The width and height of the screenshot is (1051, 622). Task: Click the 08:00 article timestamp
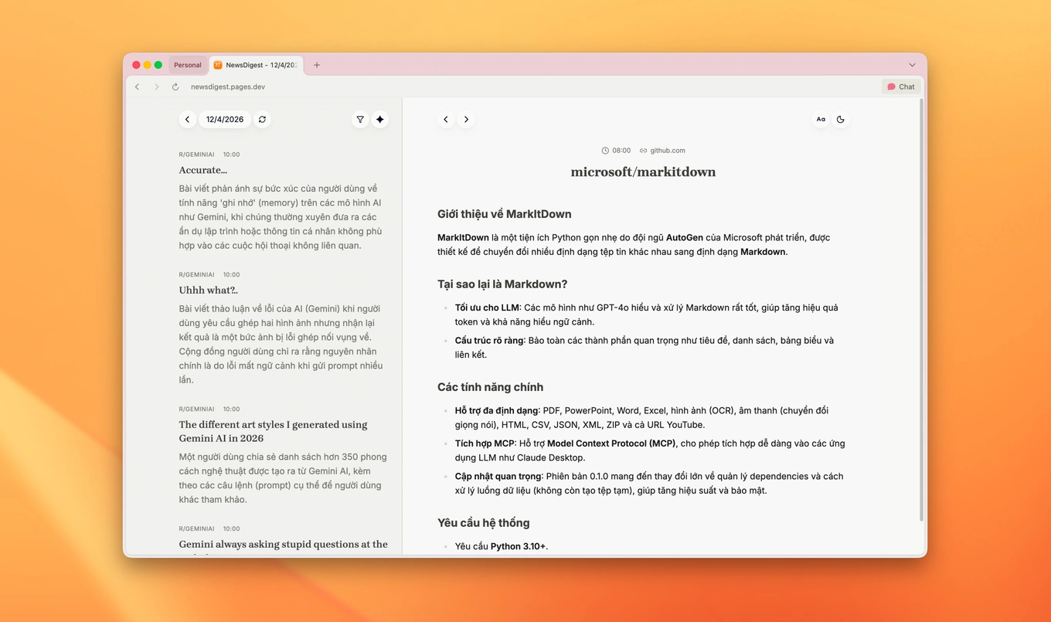point(616,151)
